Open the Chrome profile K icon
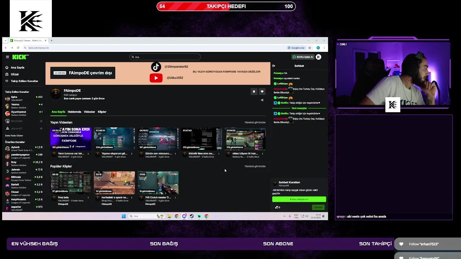 click(x=318, y=48)
